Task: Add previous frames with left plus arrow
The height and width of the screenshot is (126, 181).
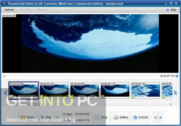Action: click(5, 92)
